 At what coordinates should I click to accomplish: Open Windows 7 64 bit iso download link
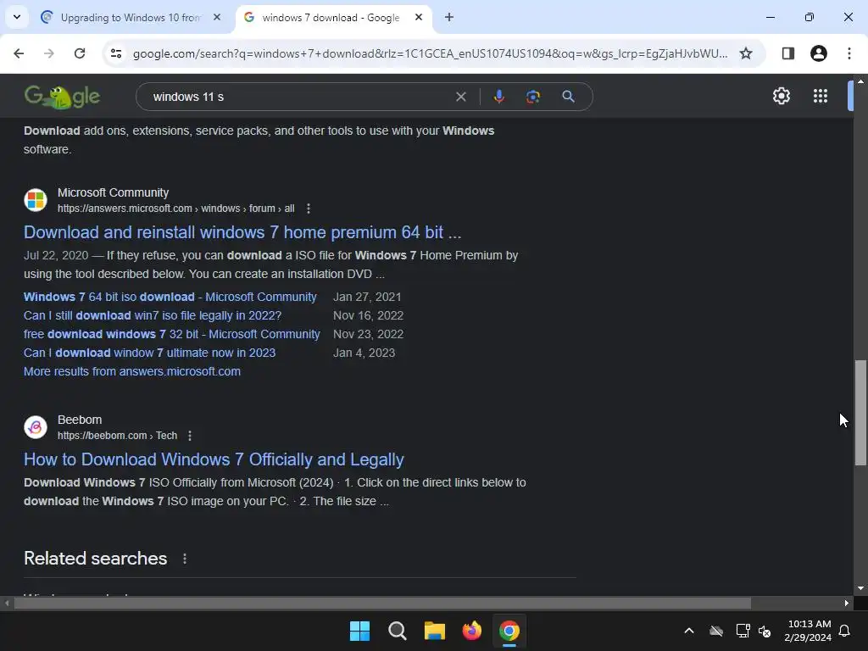[170, 297]
